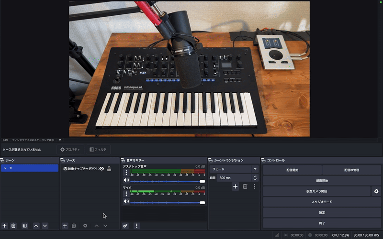Click the シーン dock panel icon
The image size is (383, 239).
click(x=2, y=160)
